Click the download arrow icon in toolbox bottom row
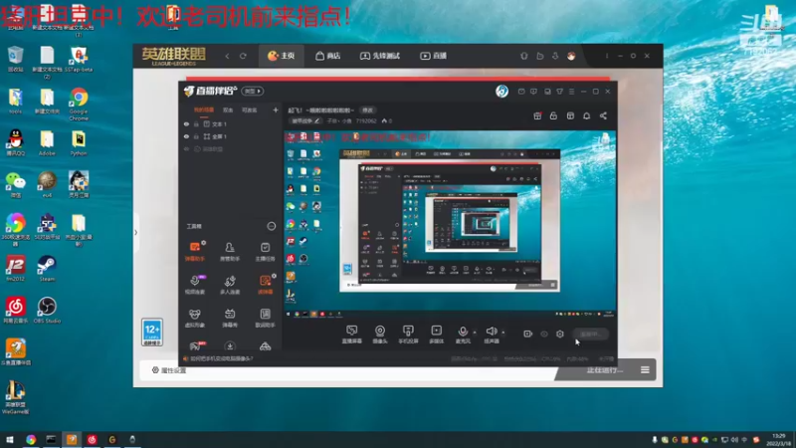Screen dimensions: 796x448 click(230, 345)
